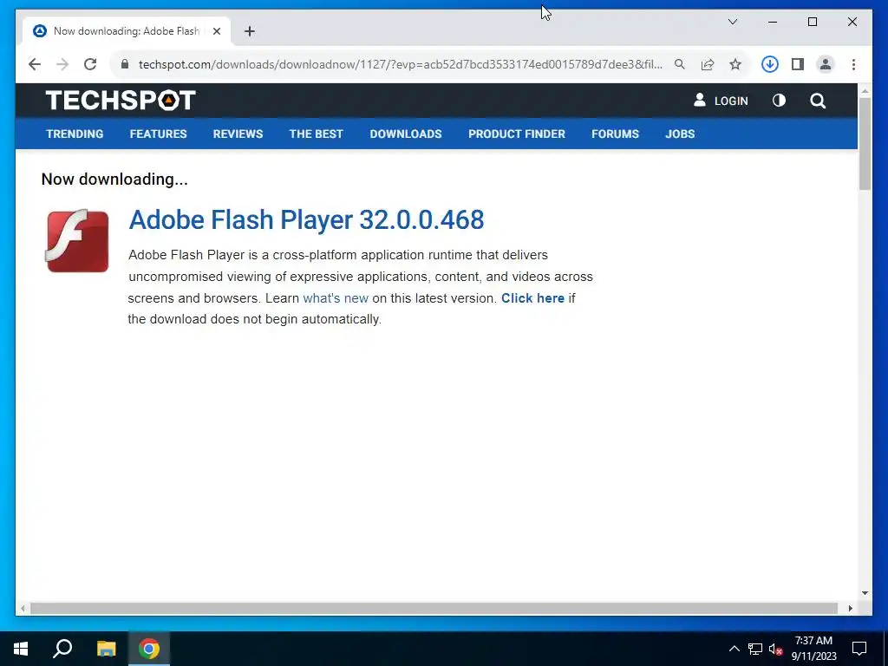Click LOGIN on TechSpot header
This screenshot has height=666, width=888.
721,101
